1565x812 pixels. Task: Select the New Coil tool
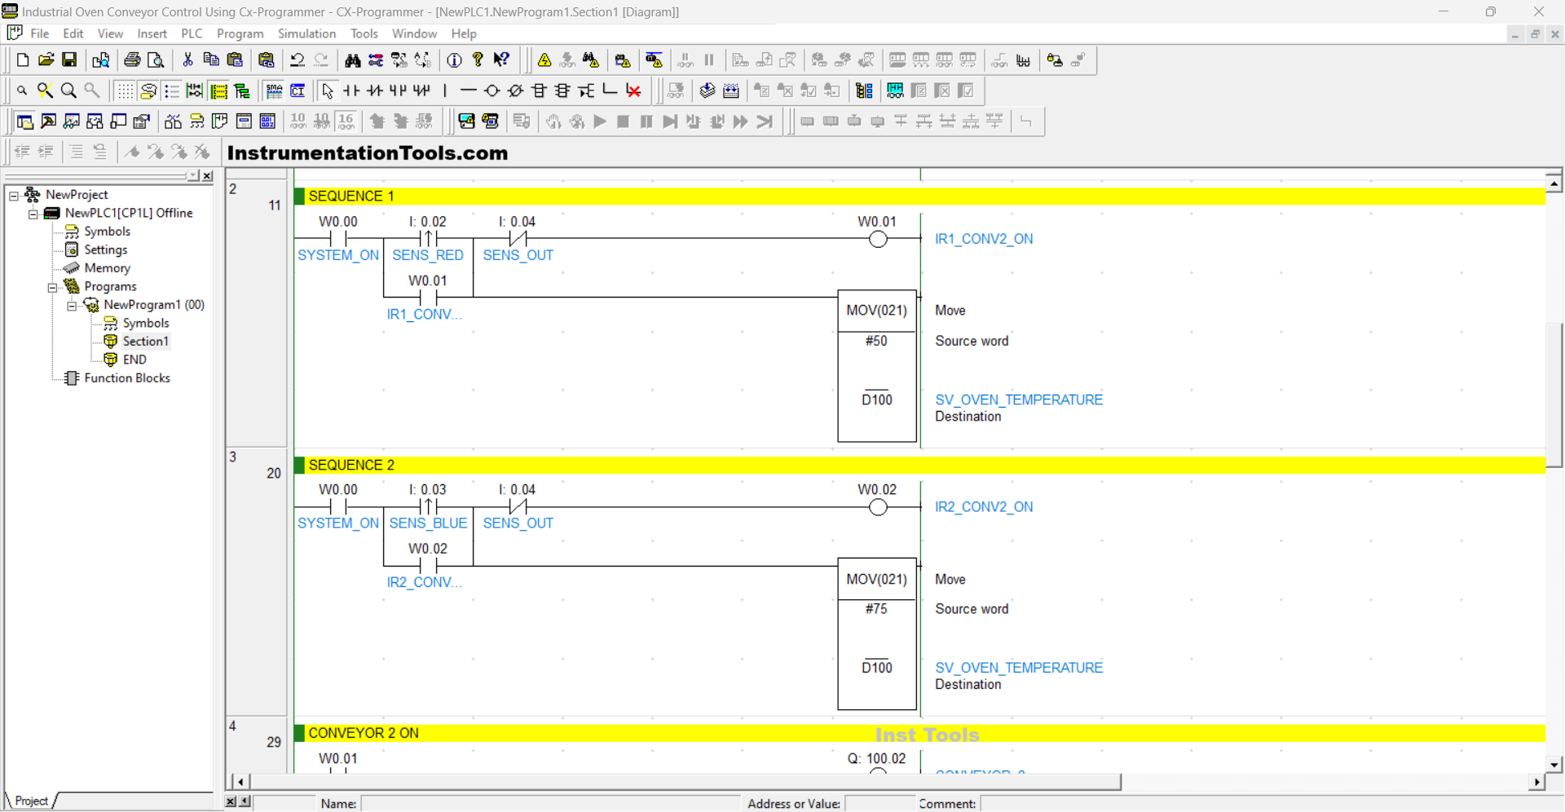pyautogui.click(x=492, y=90)
